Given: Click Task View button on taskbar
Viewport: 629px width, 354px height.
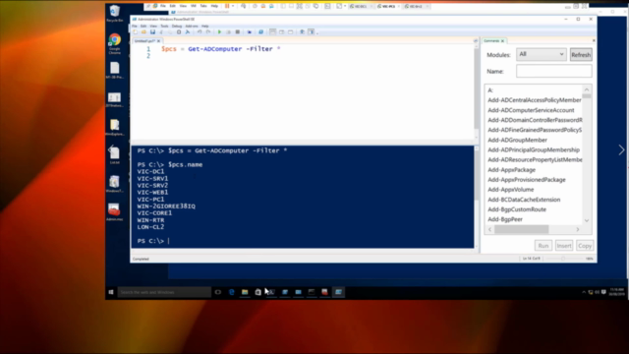Looking at the screenshot, I should (x=218, y=292).
